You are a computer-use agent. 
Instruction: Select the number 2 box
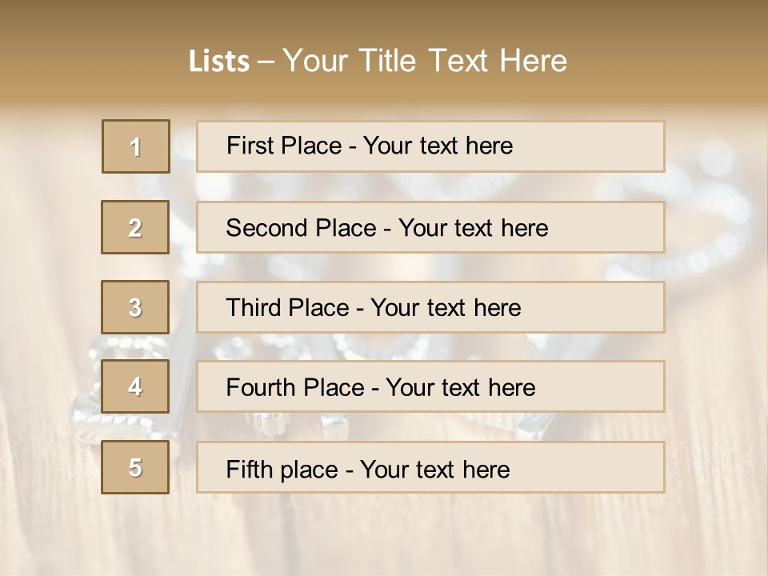(135, 227)
